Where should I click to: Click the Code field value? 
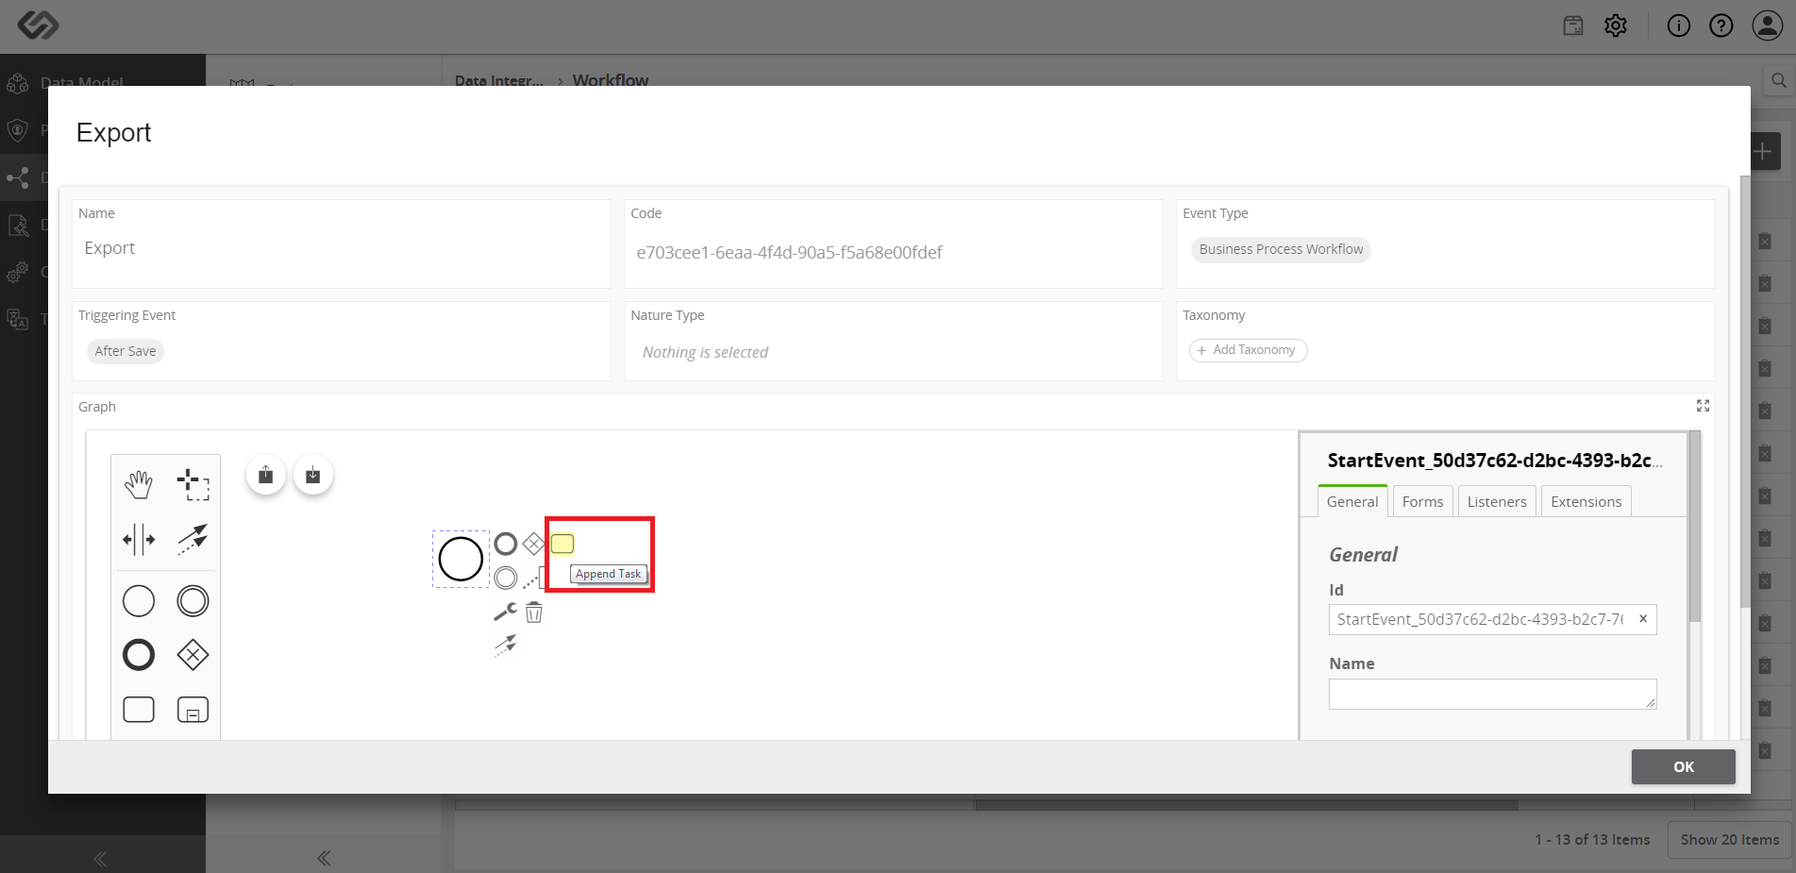[789, 252]
